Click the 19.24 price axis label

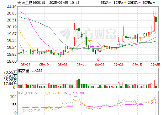pyautogui.click(x=12, y=48)
